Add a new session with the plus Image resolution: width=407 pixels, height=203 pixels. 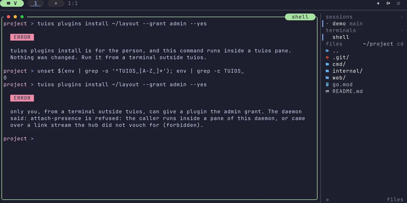tap(402, 17)
